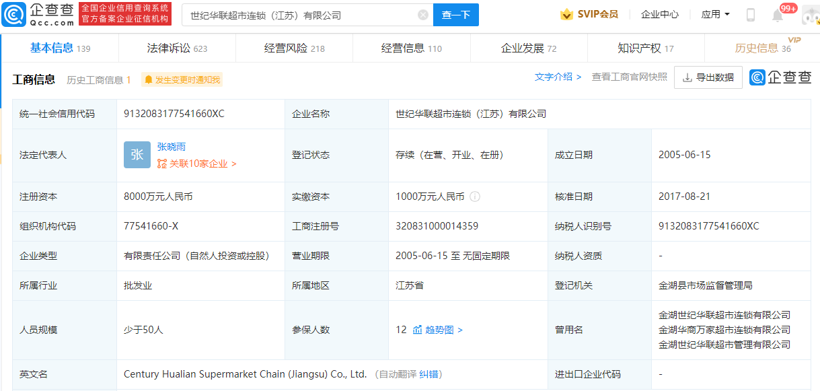This screenshot has width=820, height=391.
Task: Click the trend chart icon next to 12
Action: [418, 330]
